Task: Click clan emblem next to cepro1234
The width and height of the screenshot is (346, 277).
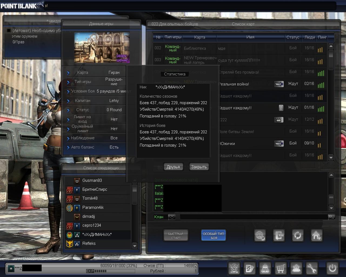Action: pos(70,226)
